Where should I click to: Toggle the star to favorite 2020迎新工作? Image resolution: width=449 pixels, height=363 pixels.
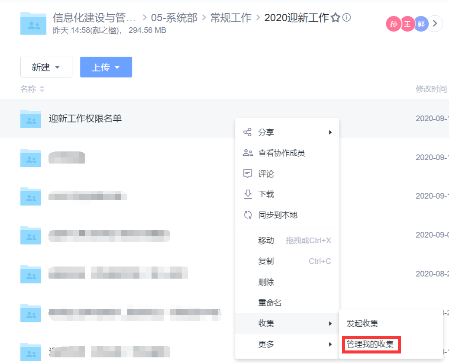pos(336,18)
